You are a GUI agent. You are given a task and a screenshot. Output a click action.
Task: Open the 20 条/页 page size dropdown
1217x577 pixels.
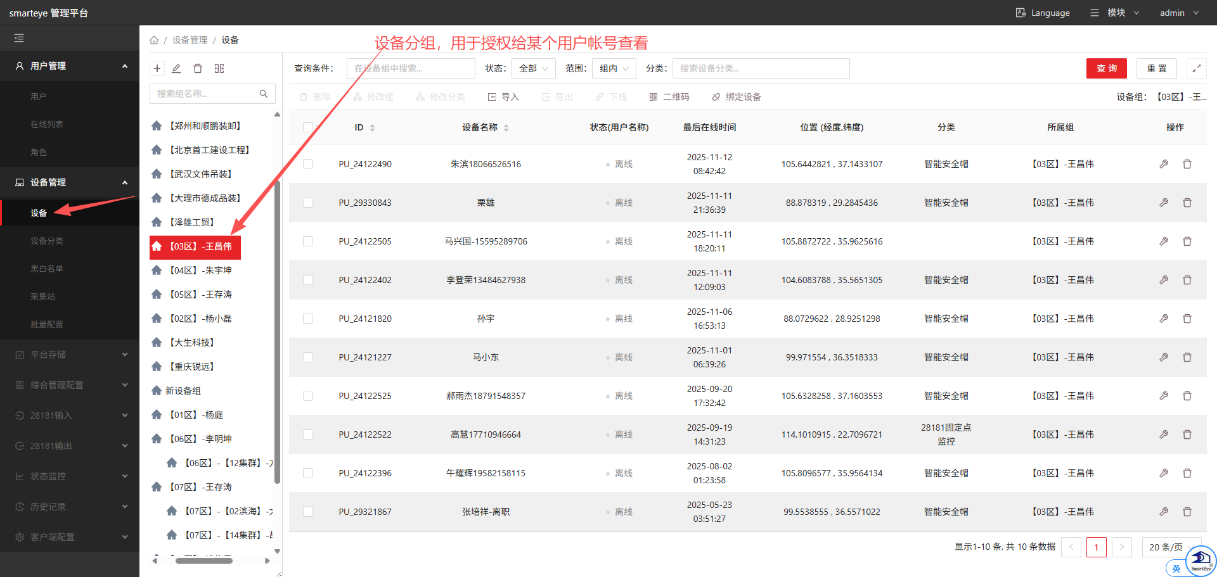1169,547
